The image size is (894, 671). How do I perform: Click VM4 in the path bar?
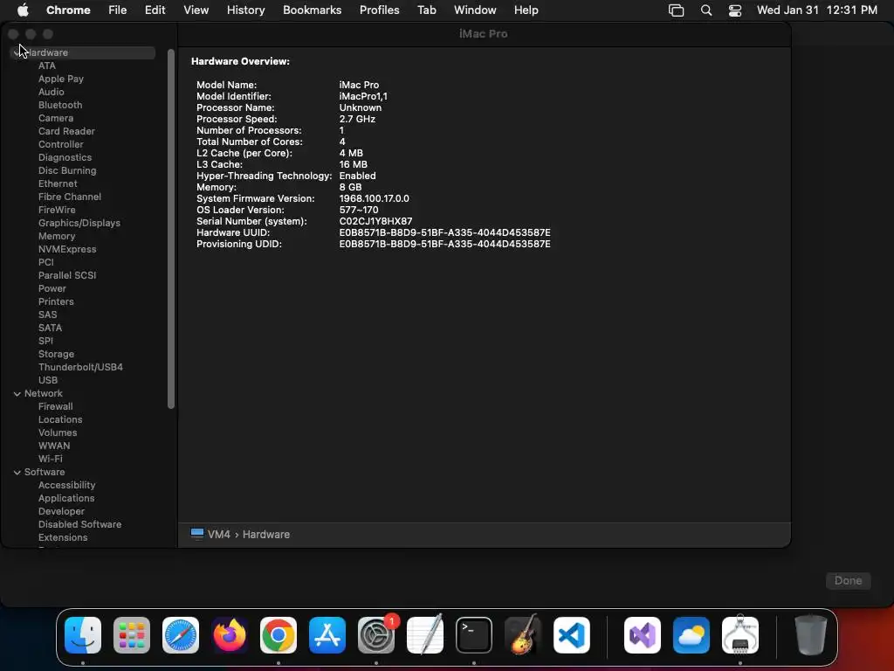(x=219, y=534)
